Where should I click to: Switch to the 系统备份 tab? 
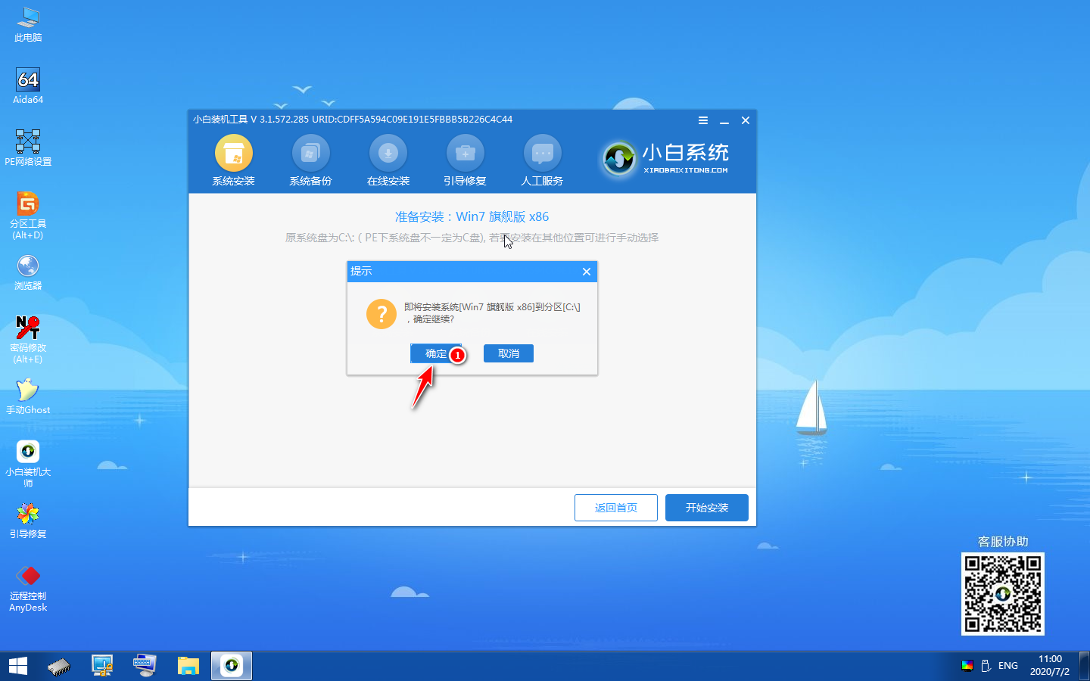pos(310,160)
